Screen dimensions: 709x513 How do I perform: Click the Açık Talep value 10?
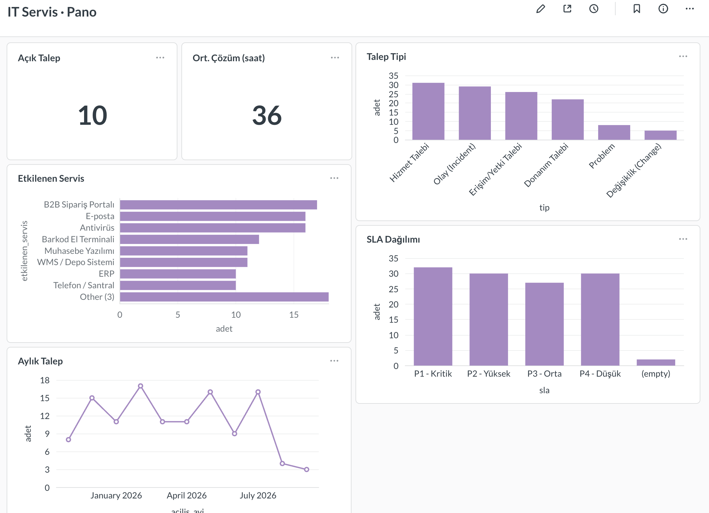(93, 116)
